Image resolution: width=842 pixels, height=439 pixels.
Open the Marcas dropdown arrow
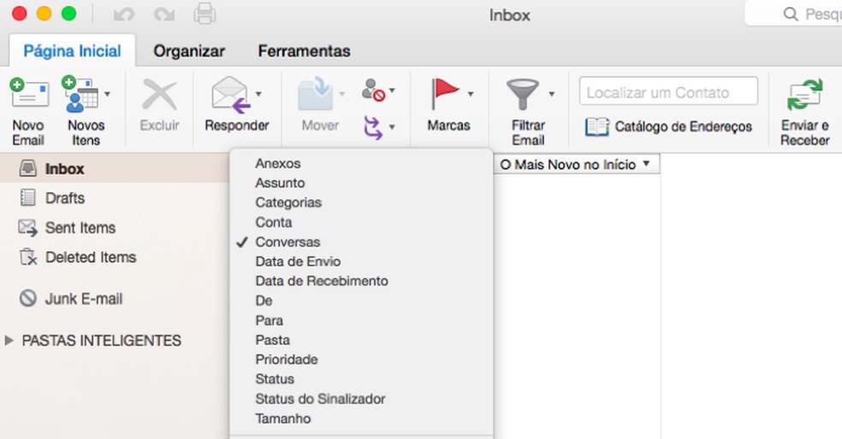[471, 94]
